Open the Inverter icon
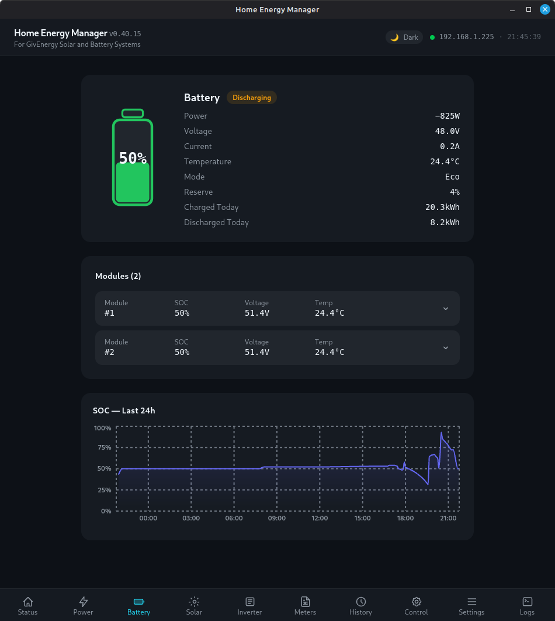 pos(249,602)
